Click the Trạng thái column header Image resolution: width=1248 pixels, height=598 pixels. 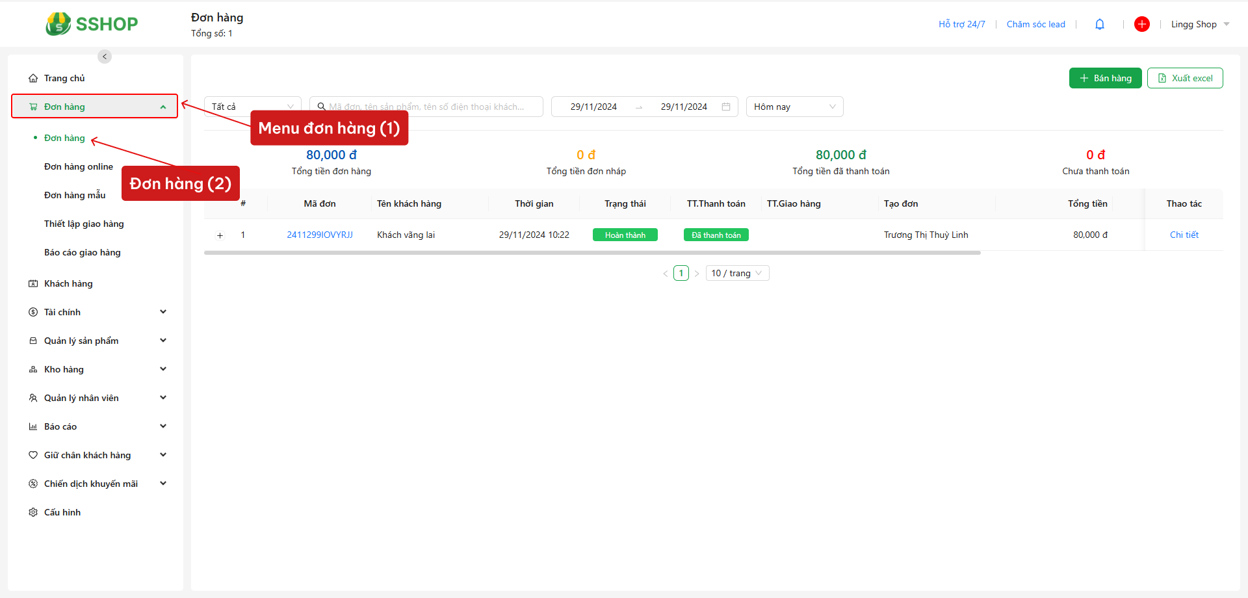click(625, 203)
